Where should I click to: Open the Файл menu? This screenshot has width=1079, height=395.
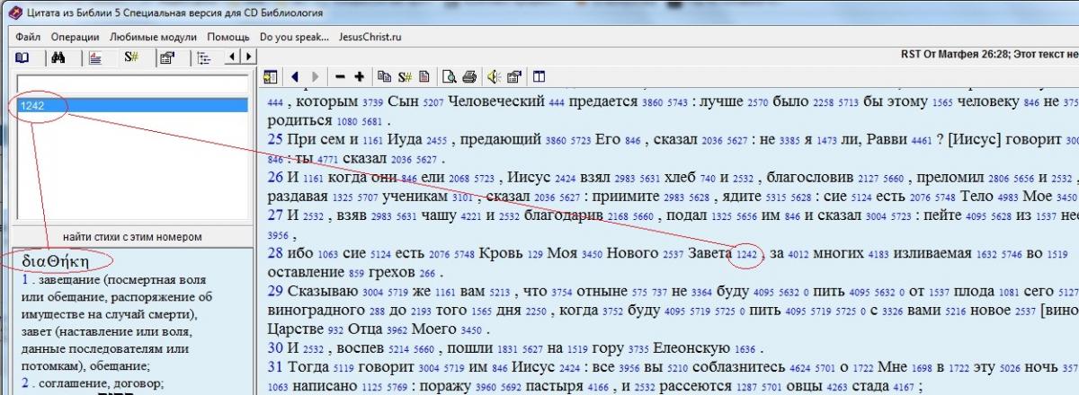tap(27, 37)
